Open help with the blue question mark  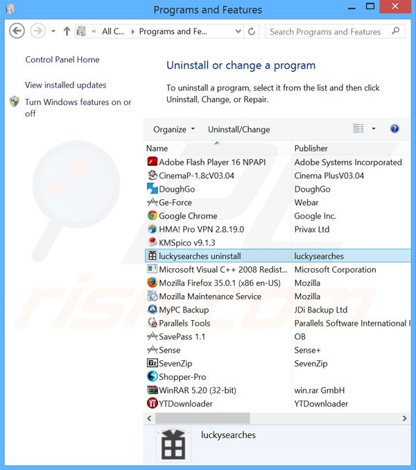(395, 129)
